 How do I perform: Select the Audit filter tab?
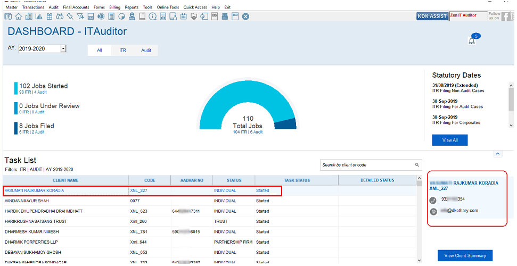[146, 51]
